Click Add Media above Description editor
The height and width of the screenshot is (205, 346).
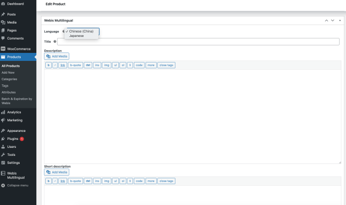coord(57,57)
